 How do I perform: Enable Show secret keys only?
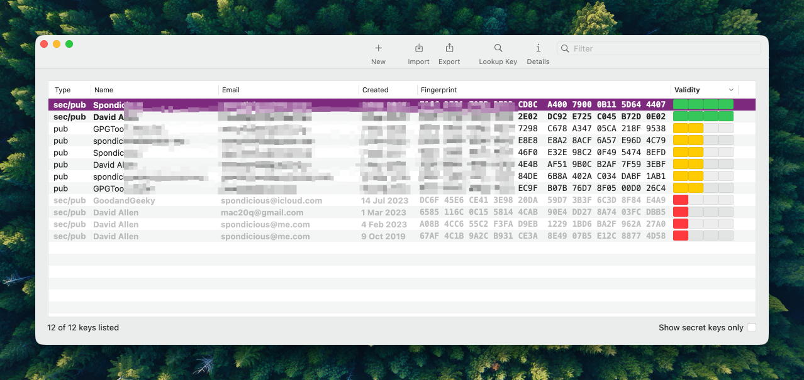[x=751, y=327]
